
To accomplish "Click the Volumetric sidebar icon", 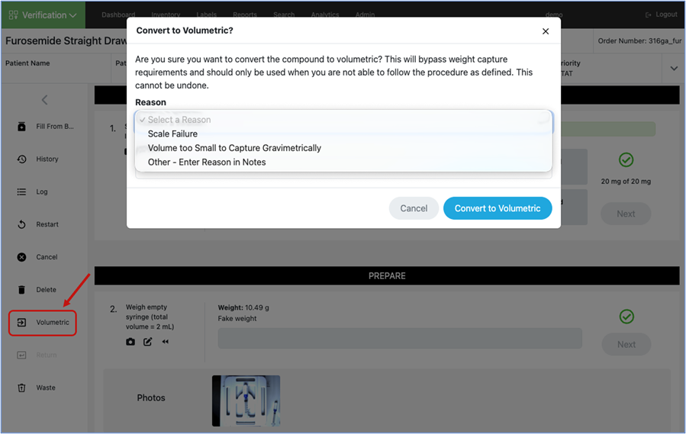I will pyautogui.click(x=22, y=323).
